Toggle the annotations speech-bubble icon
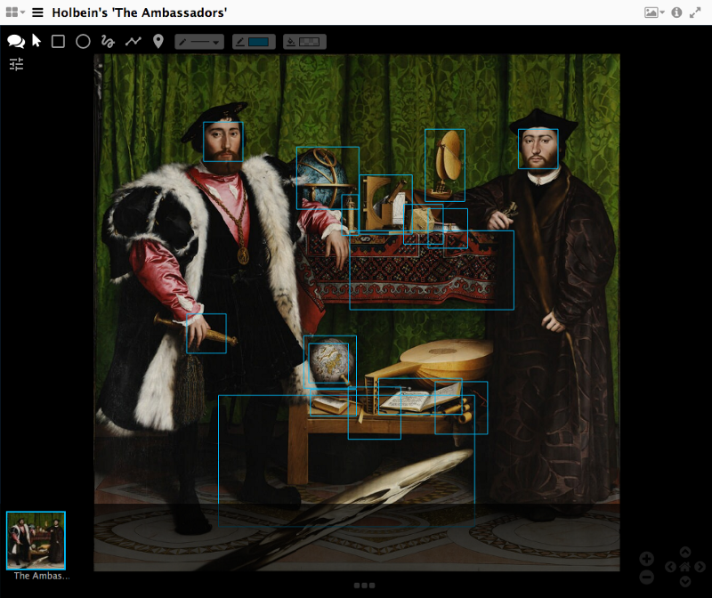The width and height of the screenshot is (712, 598). 15,41
